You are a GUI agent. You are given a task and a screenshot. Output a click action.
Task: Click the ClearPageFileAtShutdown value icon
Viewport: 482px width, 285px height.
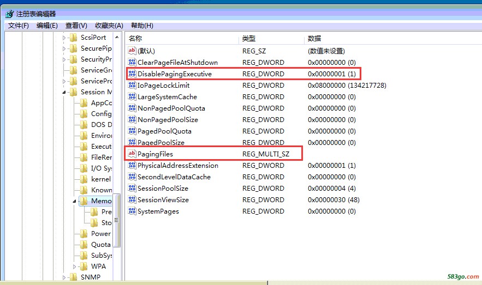click(x=132, y=63)
